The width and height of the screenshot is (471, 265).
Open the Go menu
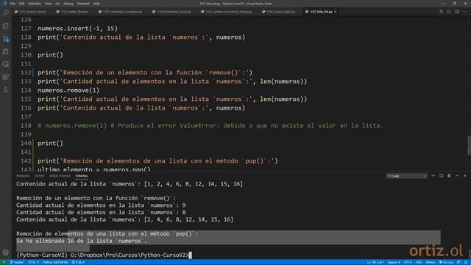(x=57, y=4)
